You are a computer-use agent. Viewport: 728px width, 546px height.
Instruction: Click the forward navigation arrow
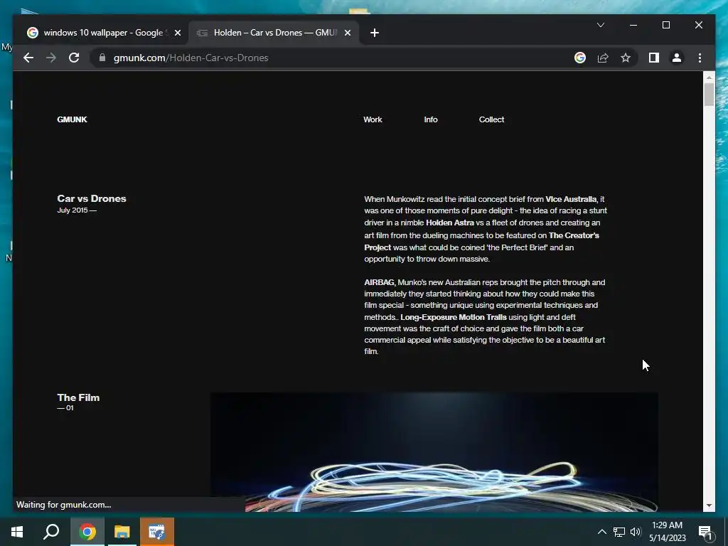coord(51,58)
